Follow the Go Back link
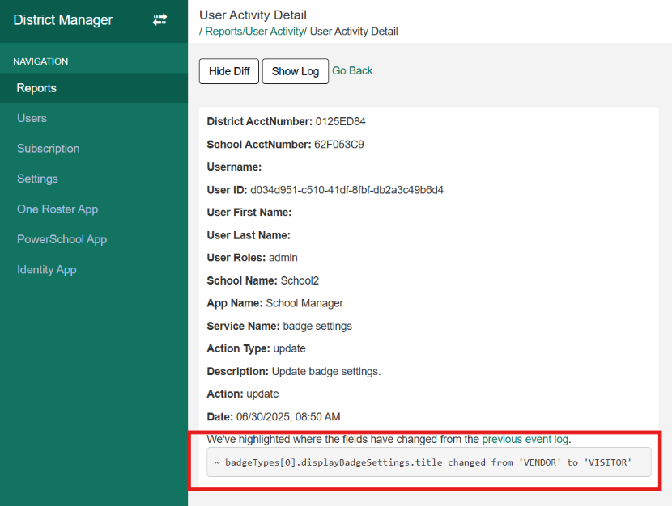 [x=352, y=70]
